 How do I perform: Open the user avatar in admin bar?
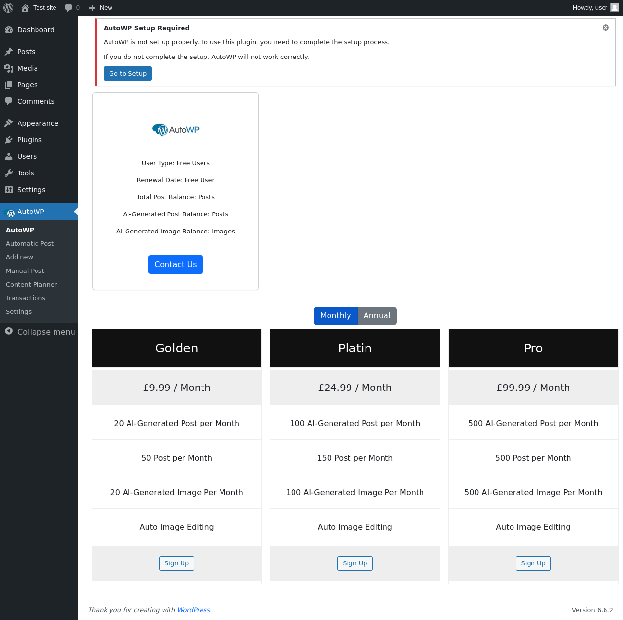tap(615, 7)
